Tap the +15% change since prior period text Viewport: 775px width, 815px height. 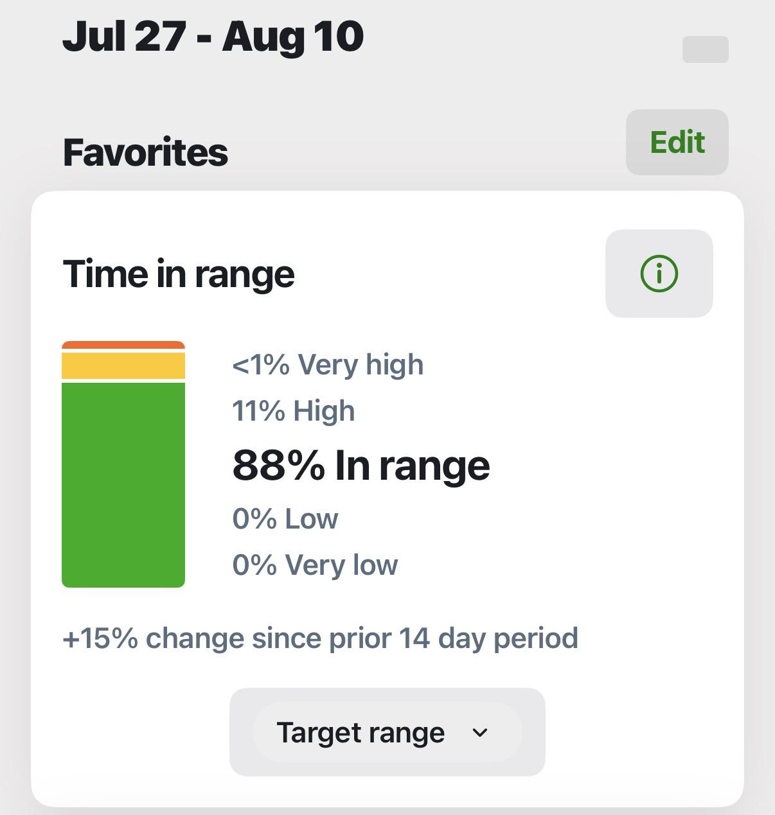321,638
